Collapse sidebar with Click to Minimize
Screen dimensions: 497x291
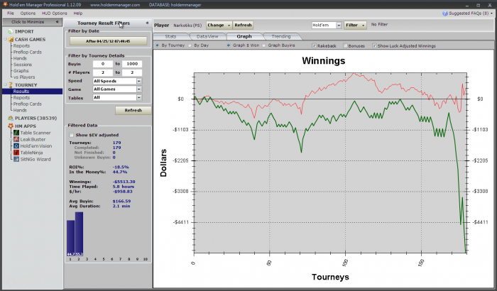click(x=32, y=22)
